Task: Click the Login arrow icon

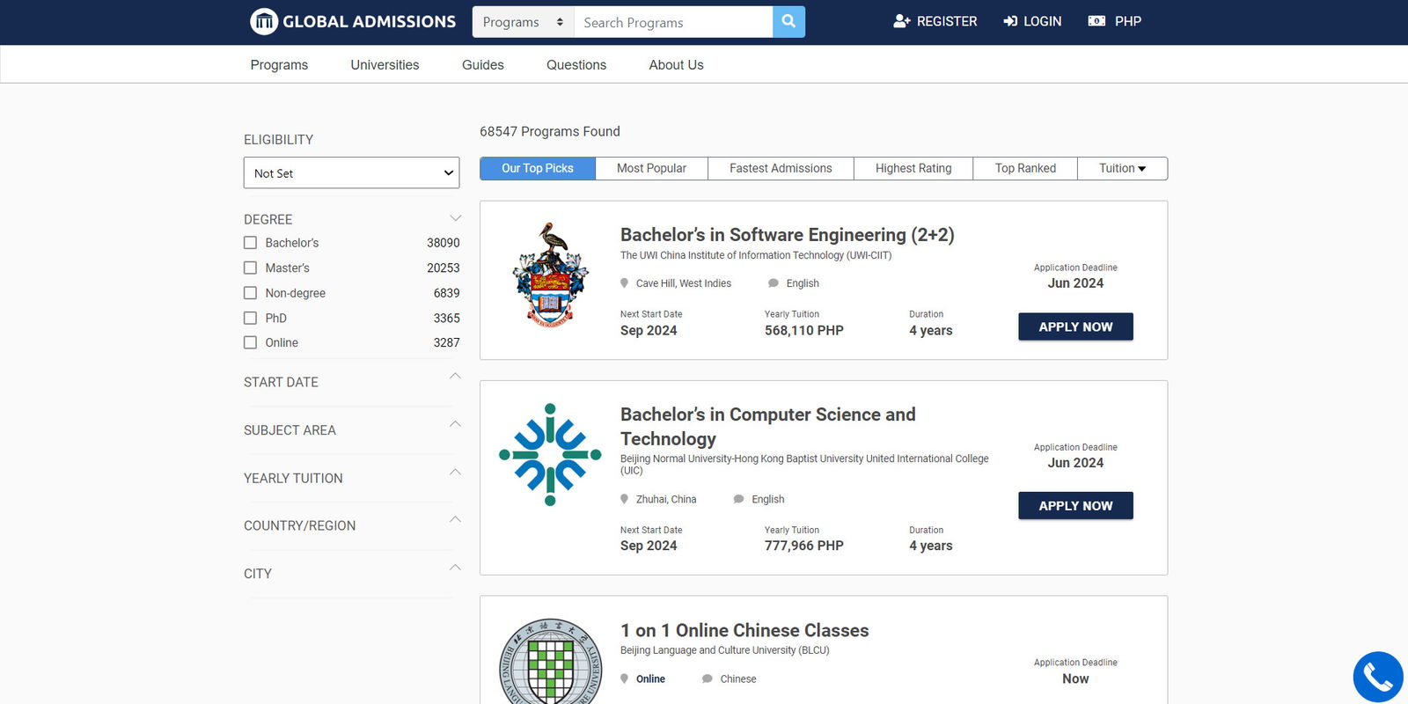Action: (x=1010, y=21)
